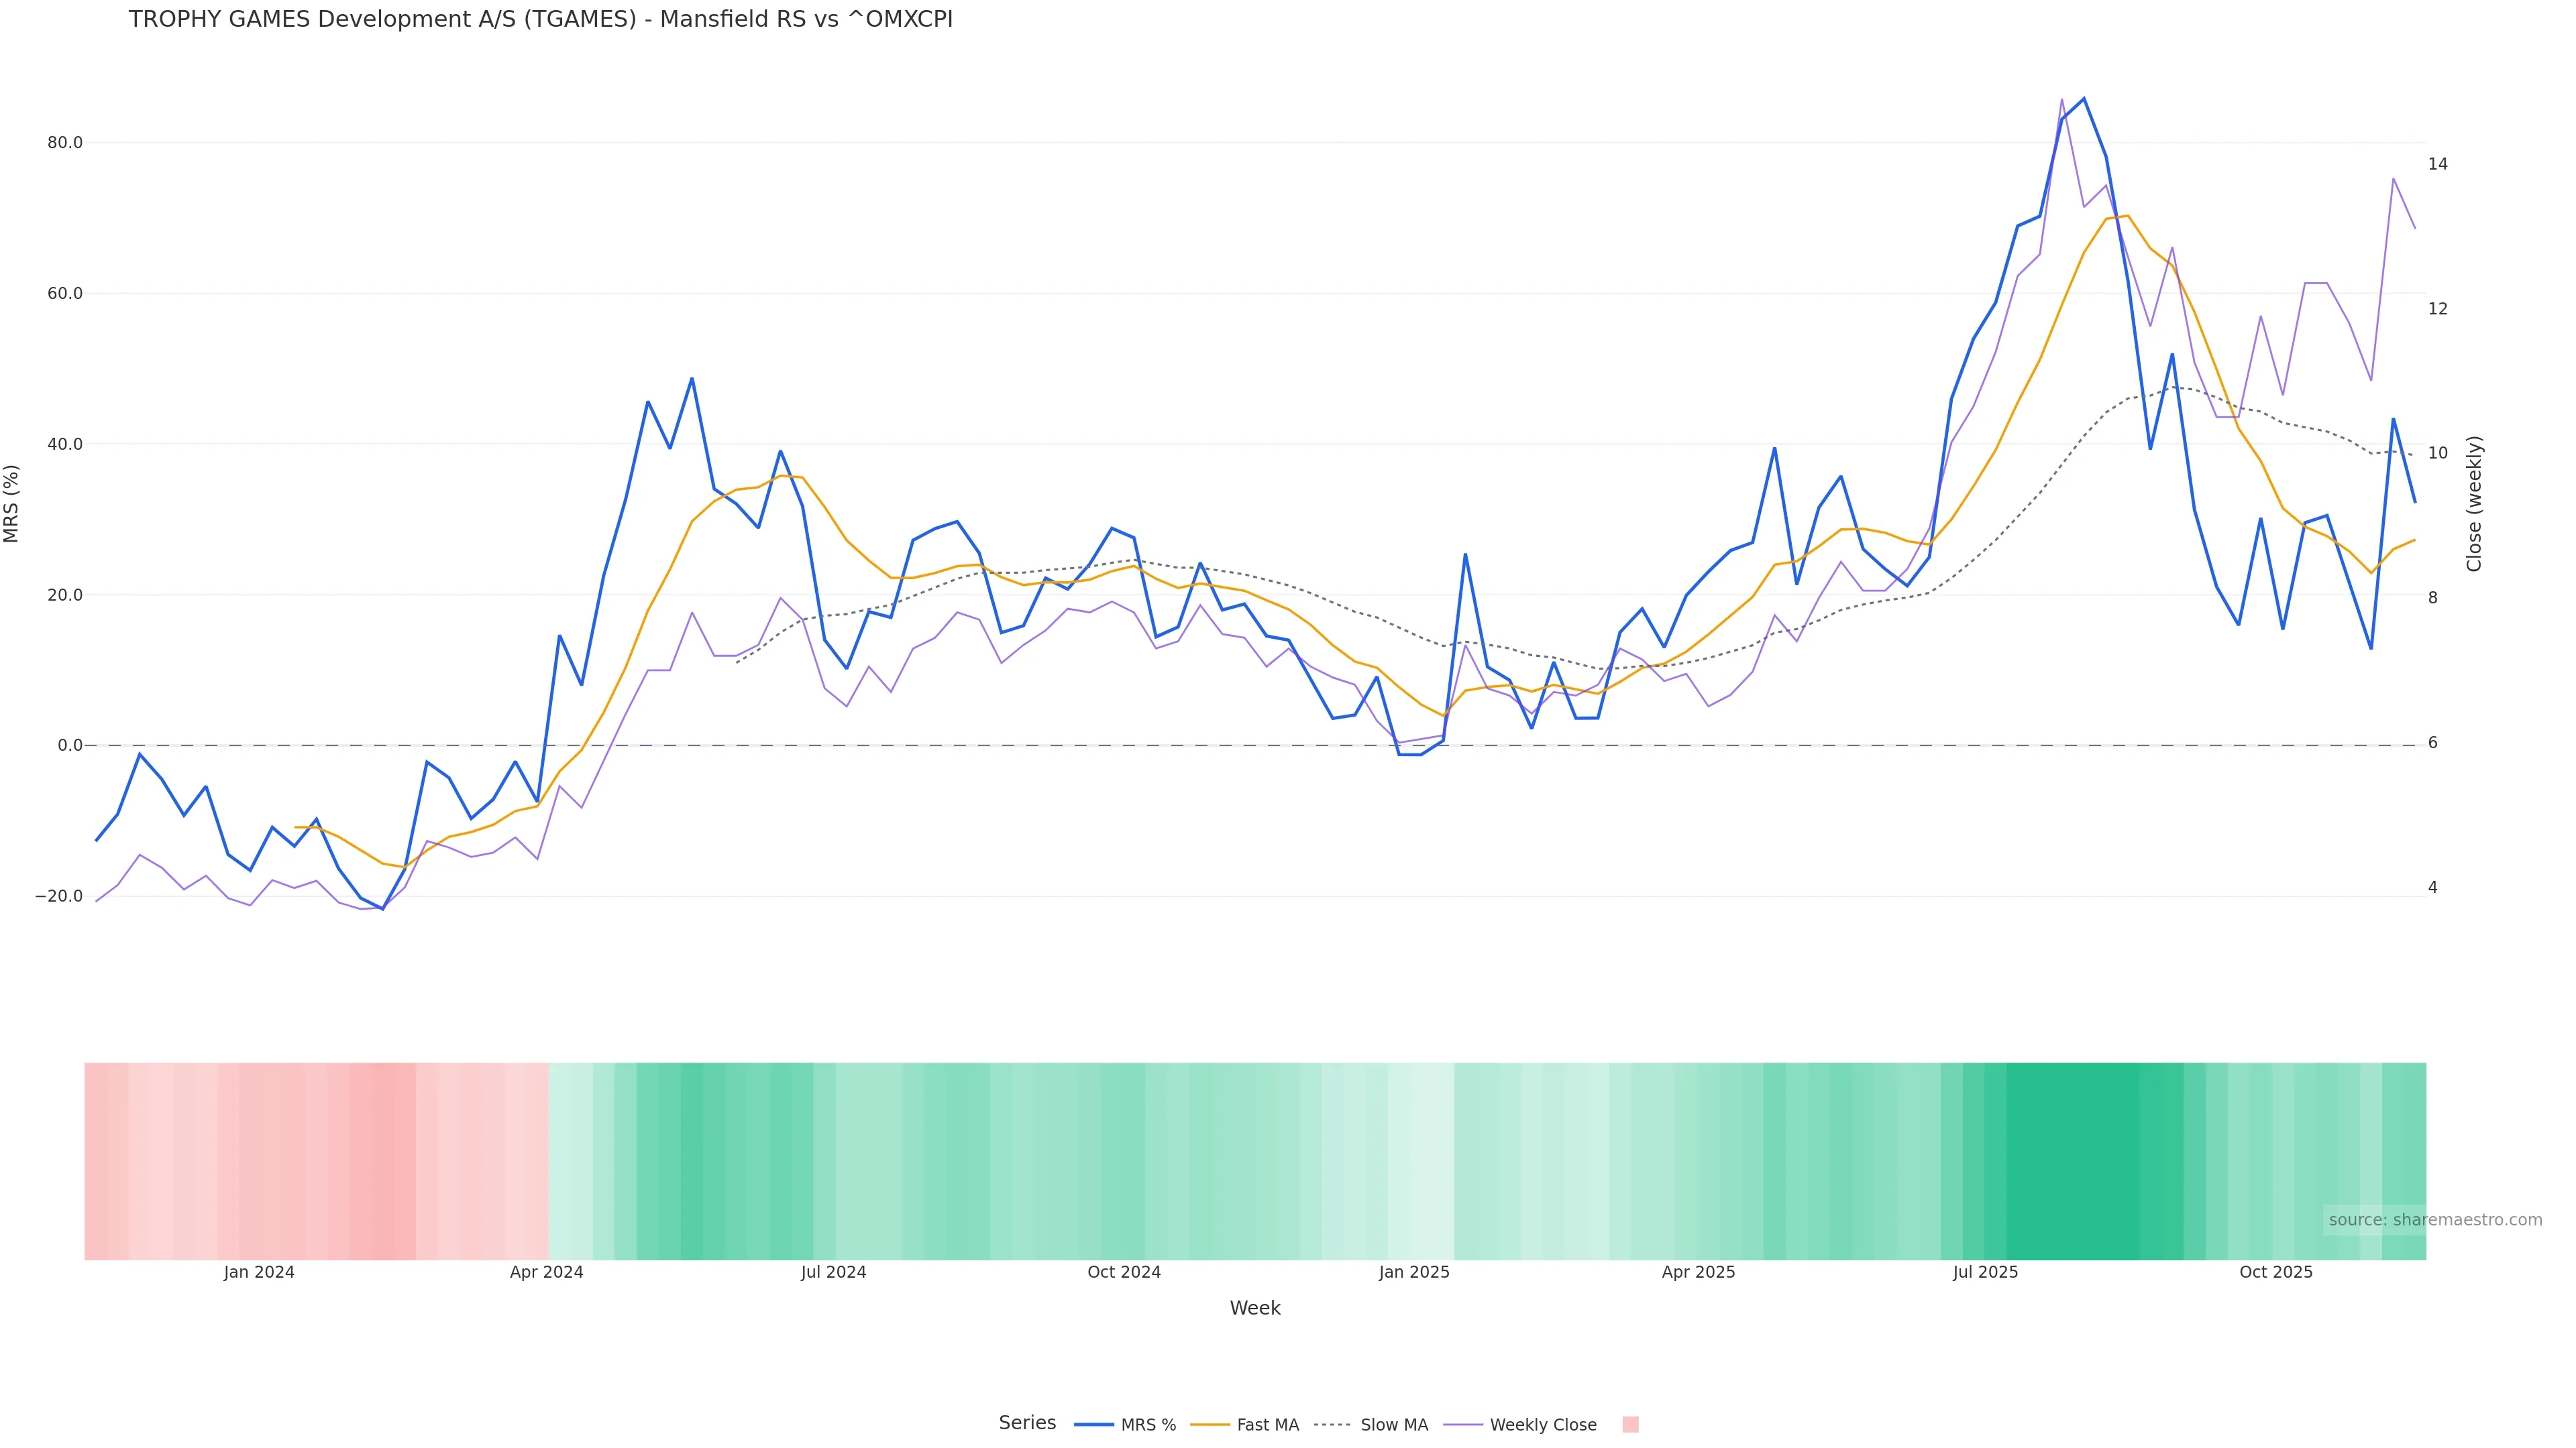Image resolution: width=2576 pixels, height=1448 pixels.
Task: Click the chart title text
Action: (540, 19)
